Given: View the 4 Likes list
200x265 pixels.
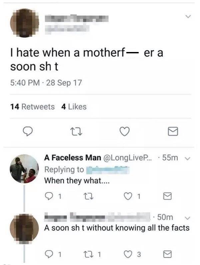Looking at the screenshot, I should (74, 107).
